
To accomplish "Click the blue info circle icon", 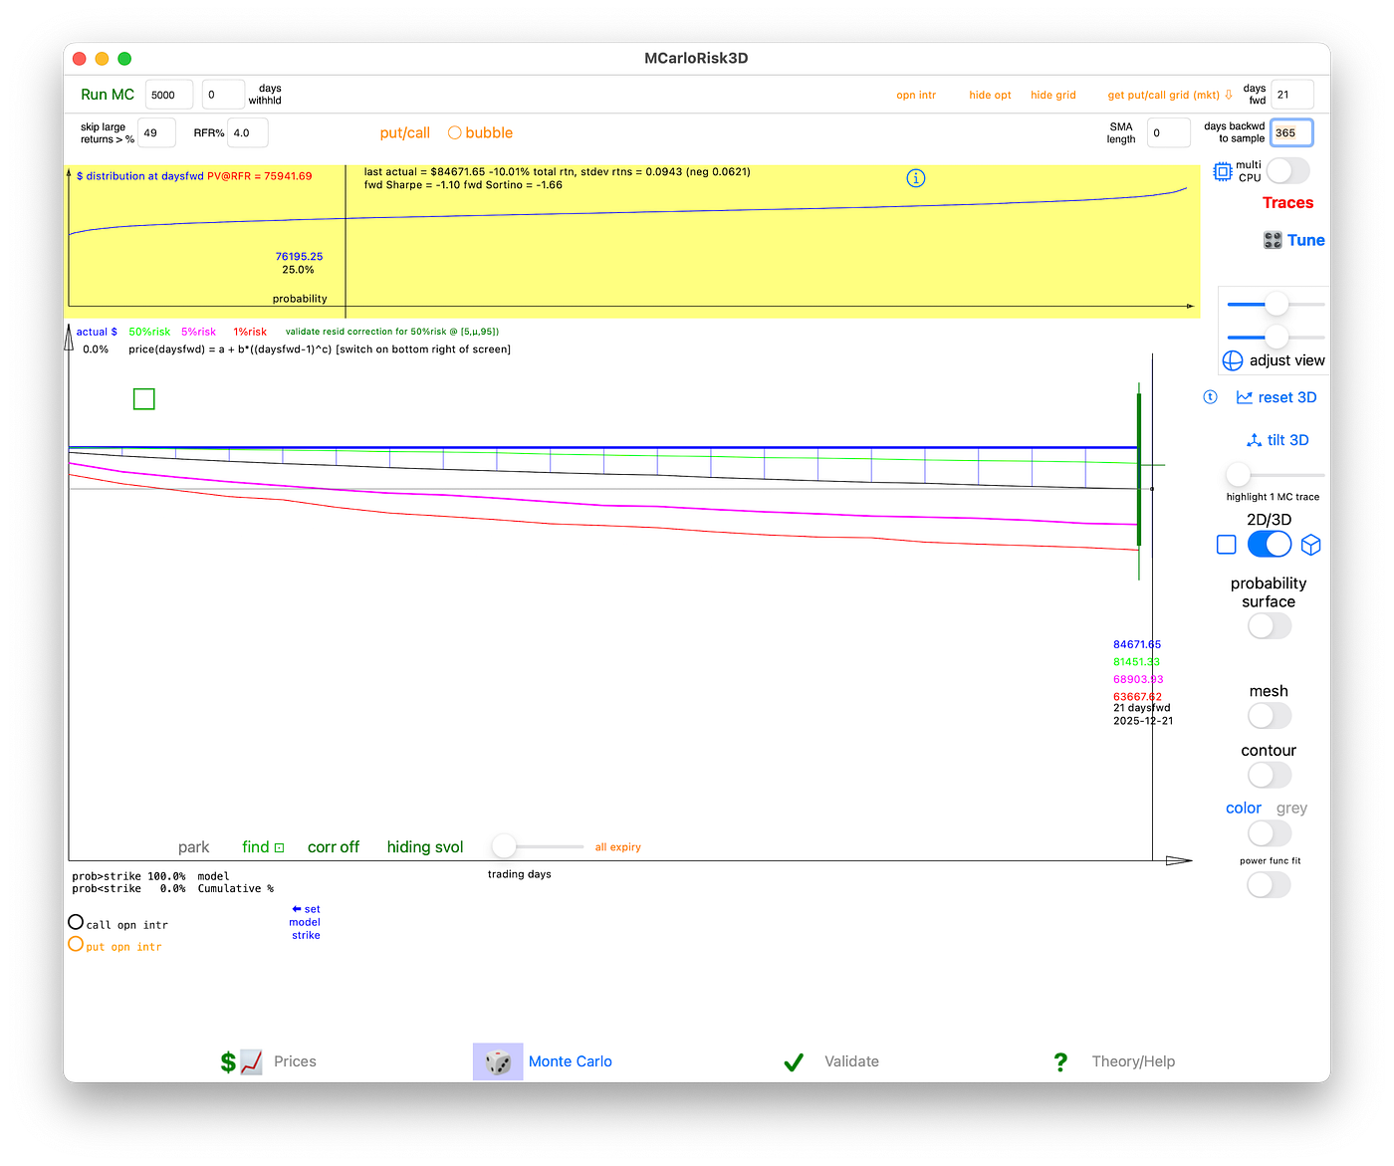I will 916,178.
